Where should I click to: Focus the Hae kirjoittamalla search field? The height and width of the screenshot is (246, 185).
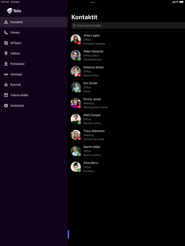pyautogui.click(x=128, y=25)
